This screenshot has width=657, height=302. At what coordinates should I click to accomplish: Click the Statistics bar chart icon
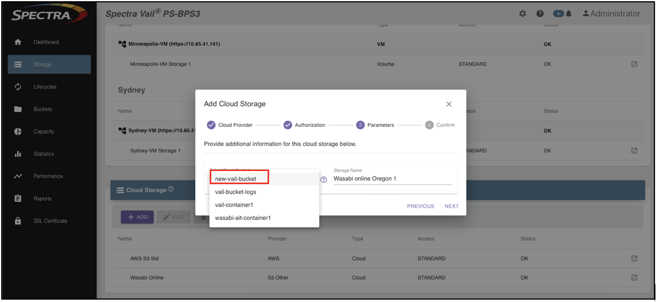18,154
